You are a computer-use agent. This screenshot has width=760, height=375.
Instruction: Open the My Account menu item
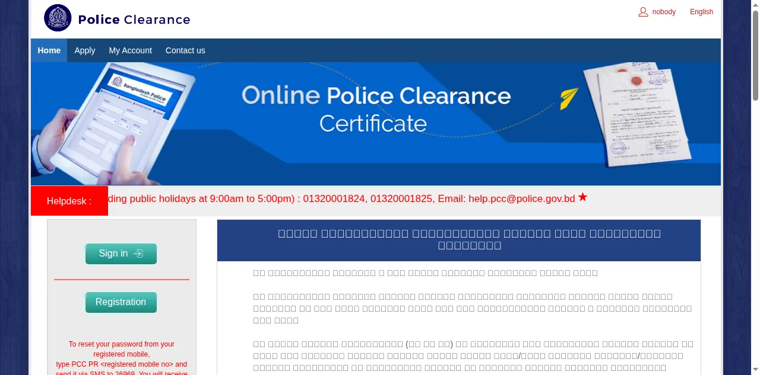point(130,50)
